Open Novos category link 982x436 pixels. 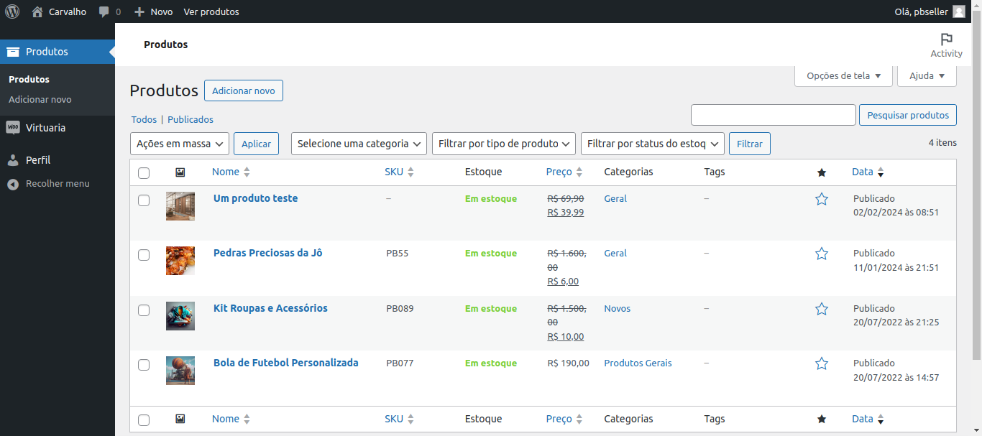tap(617, 309)
